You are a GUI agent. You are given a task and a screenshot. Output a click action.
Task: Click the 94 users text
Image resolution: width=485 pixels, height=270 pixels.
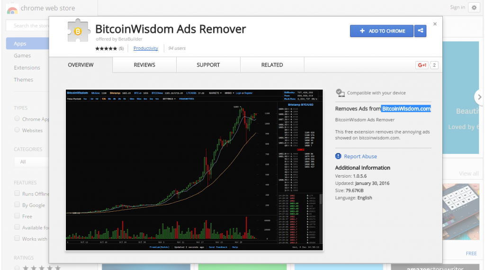pos(177,48)
